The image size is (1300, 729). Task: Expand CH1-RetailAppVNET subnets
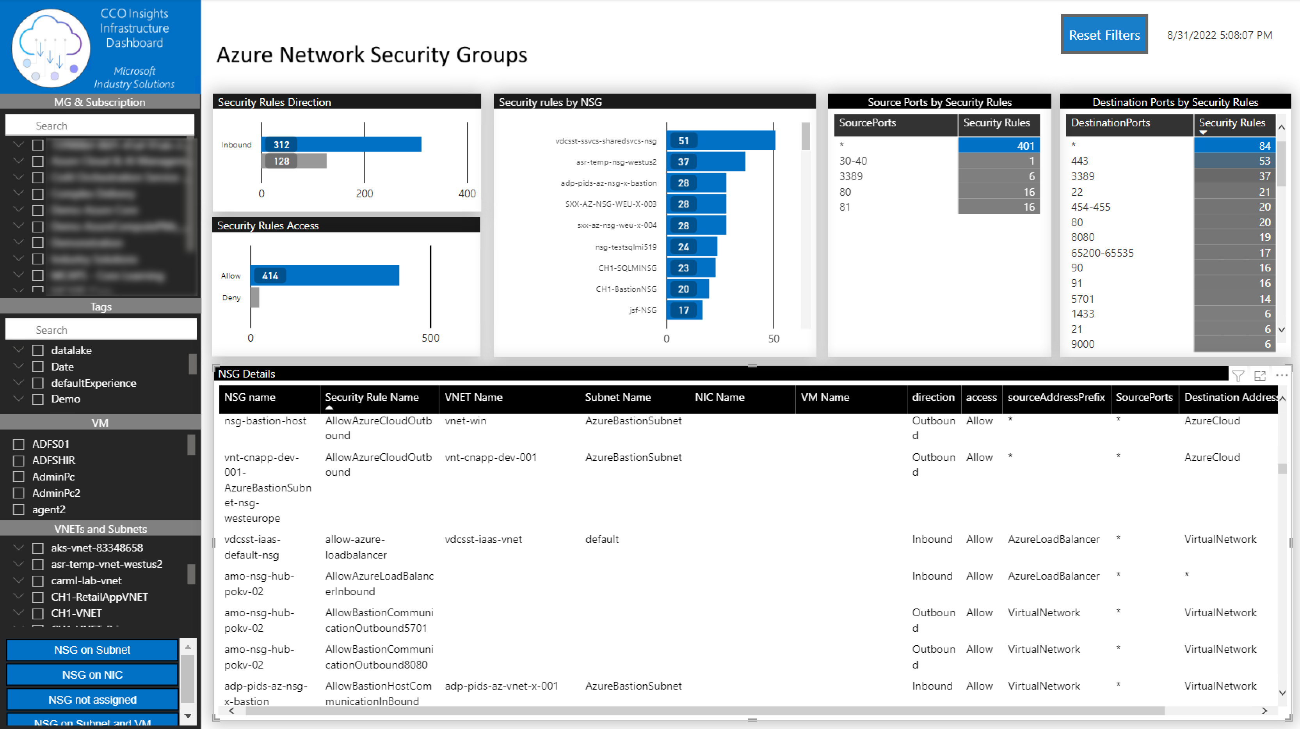pyautogui.click(x=19, y=596)
